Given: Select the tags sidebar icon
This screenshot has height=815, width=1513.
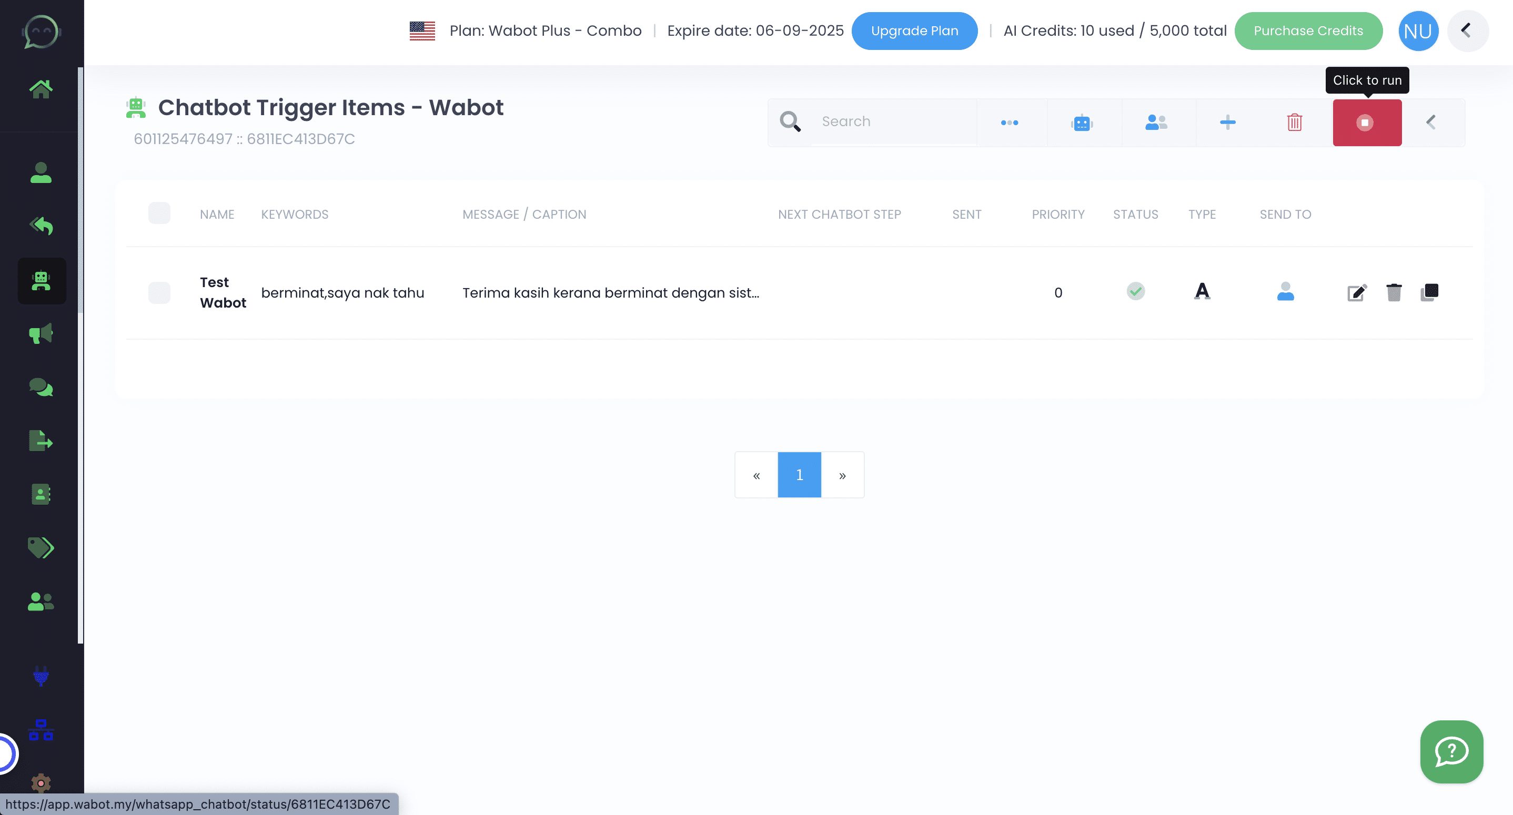Looking at the screenshot, I should click(x=40, y=547).
